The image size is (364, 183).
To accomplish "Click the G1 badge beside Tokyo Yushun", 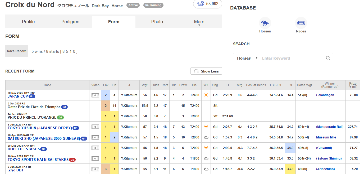I will tap(76, 128).
